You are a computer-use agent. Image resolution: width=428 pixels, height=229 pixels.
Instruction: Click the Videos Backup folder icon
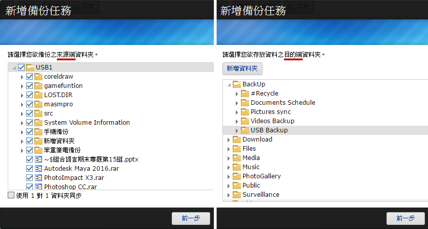pyautogui.click(x=245, y=121)
